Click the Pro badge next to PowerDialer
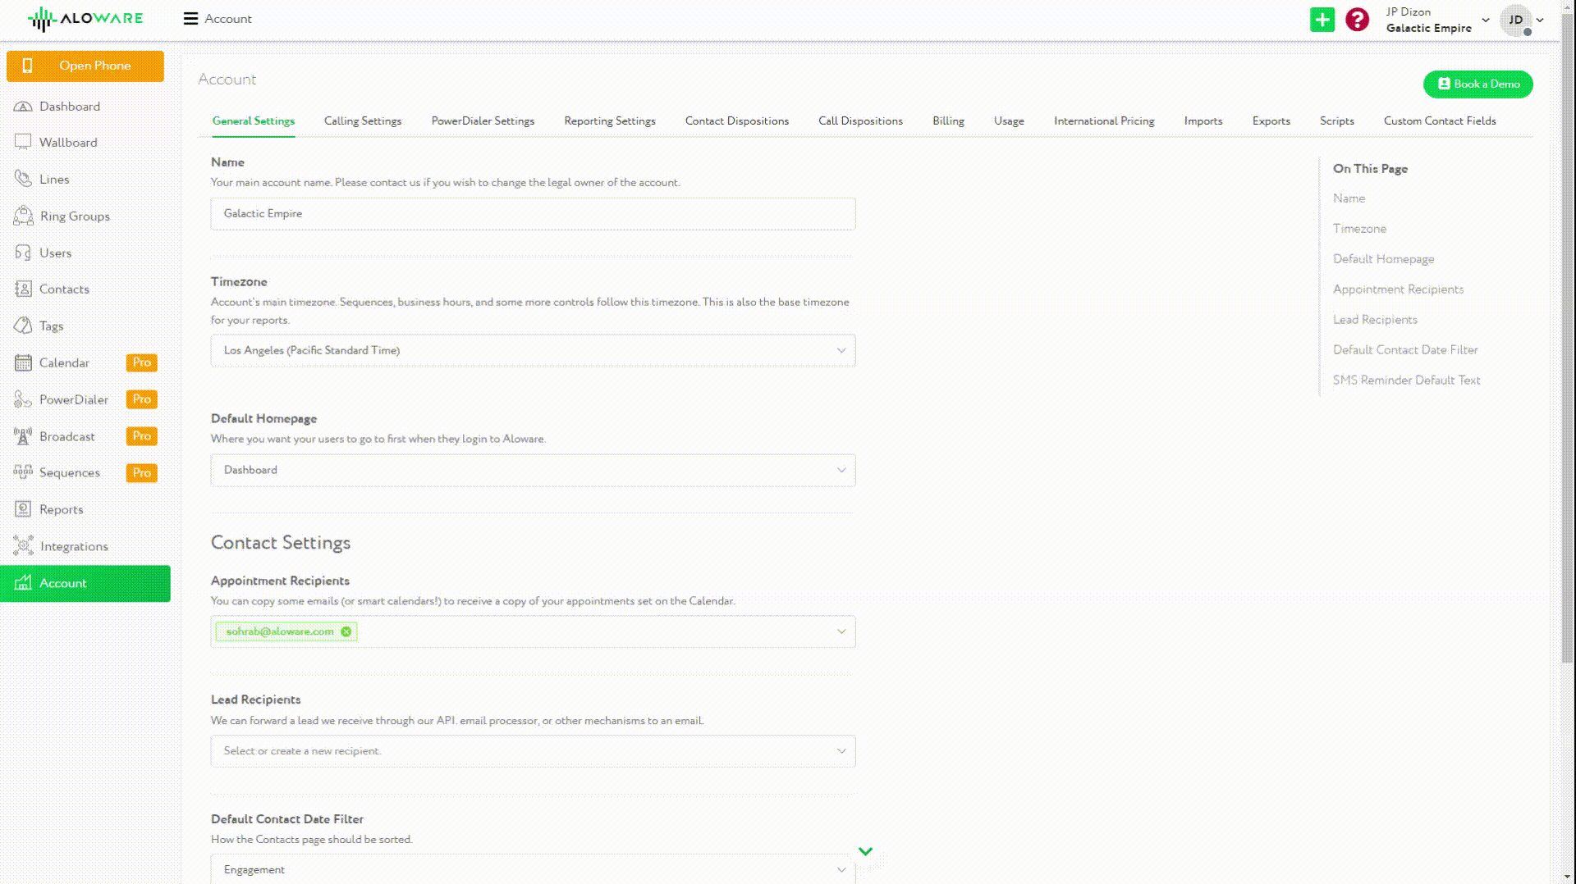 pyautogui.click(x=142, y=399)
